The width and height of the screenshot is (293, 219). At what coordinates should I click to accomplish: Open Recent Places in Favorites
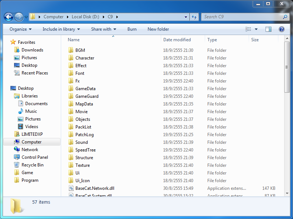pos(35,73)
